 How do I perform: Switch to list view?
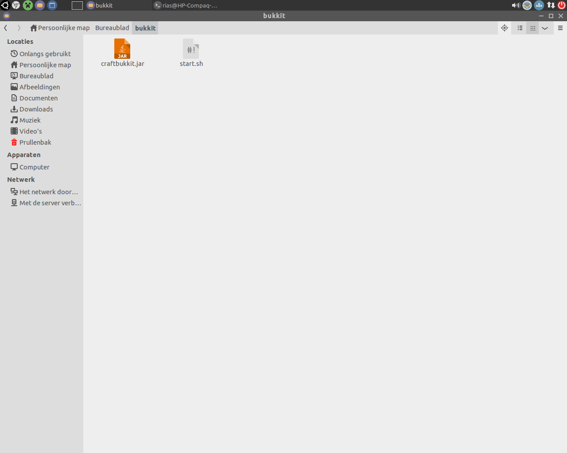click(520, 28)
